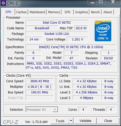The width and height of the screenshot is (121, 126).
Task: Click the Ext. Family value field
Action: click(x=33, y=58)
